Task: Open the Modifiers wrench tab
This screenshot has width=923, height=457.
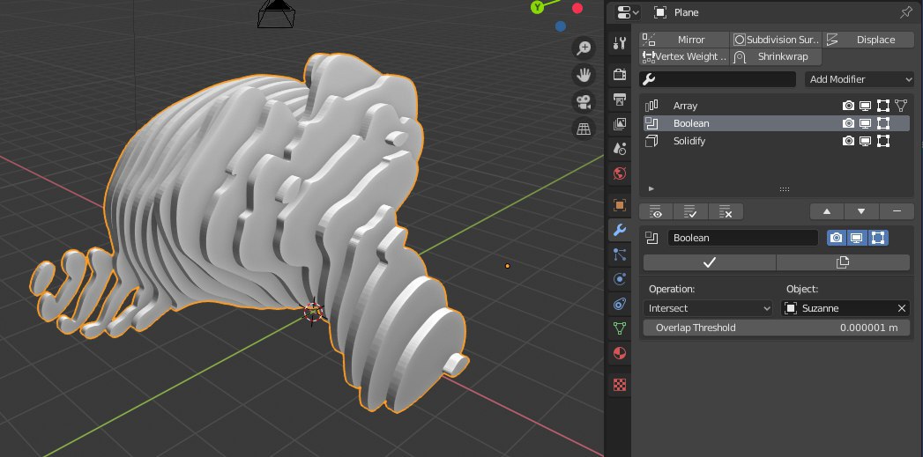Action: (x=619, y=230)
